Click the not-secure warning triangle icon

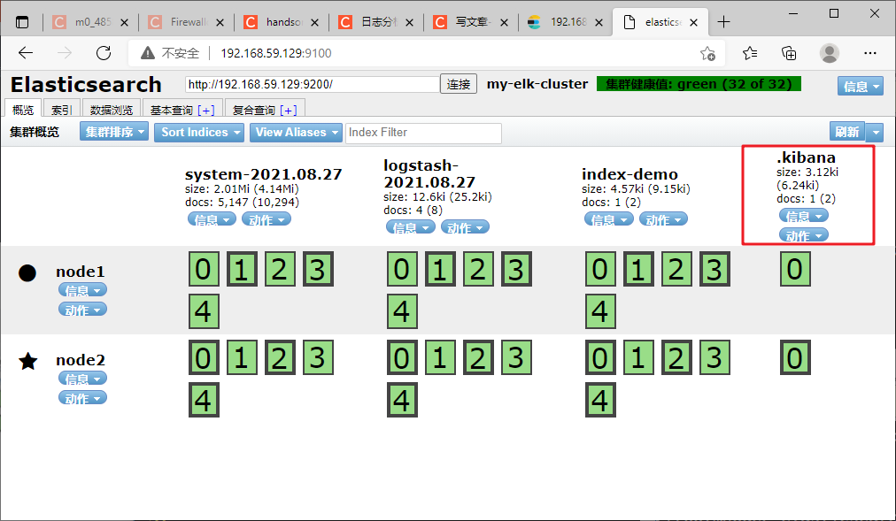(148, 53)
